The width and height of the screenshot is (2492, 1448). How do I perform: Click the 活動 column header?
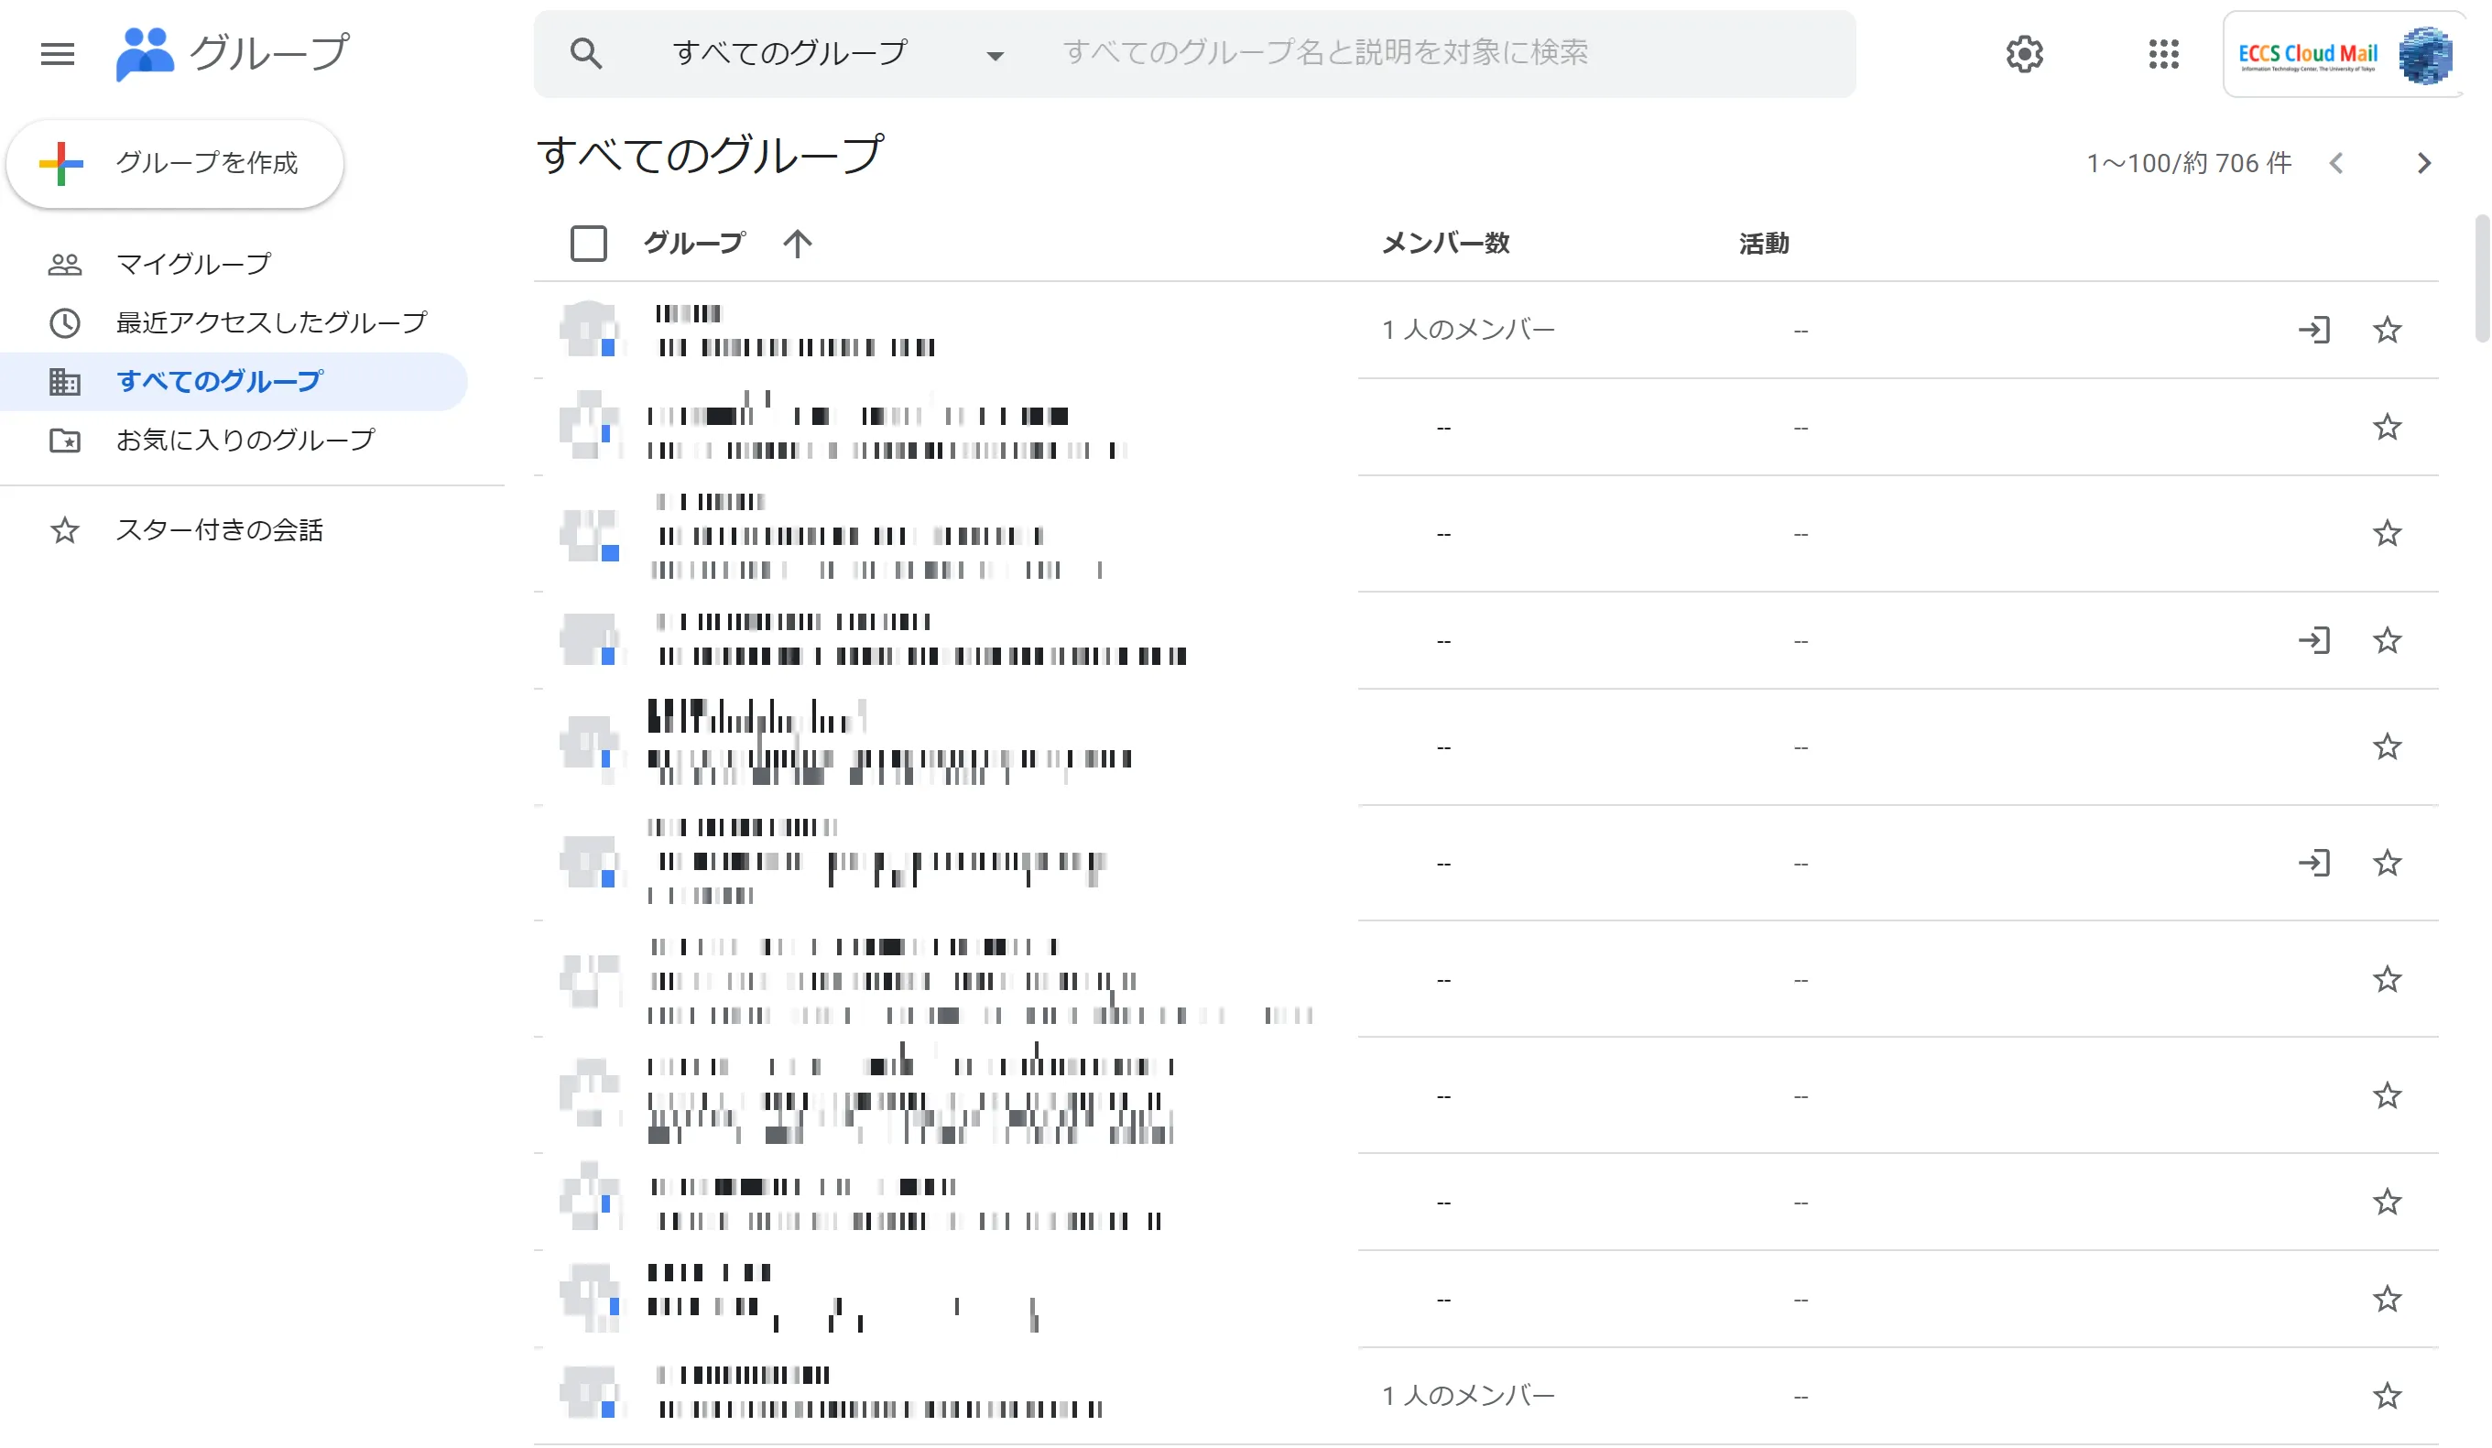click(x=1764, y=244)
